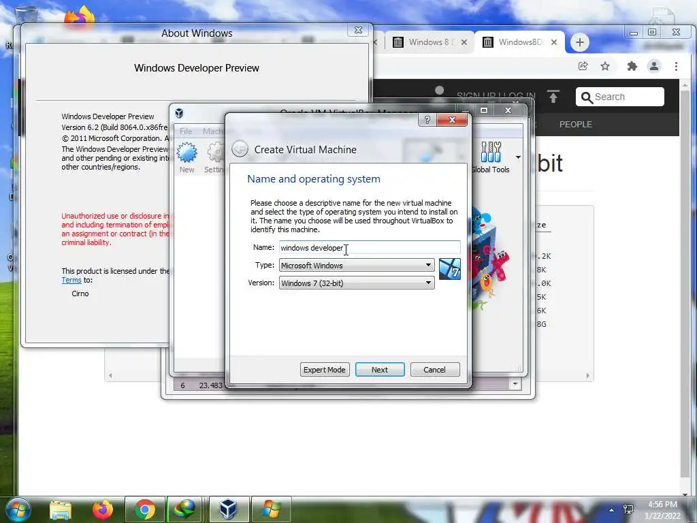Click the Chrome page vertical scrollbar

click(x=685, y=285)
